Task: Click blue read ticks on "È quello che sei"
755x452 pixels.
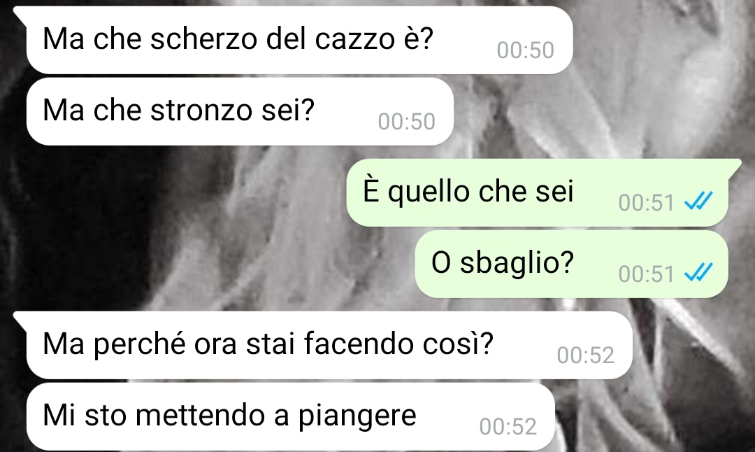Action: 698,201
